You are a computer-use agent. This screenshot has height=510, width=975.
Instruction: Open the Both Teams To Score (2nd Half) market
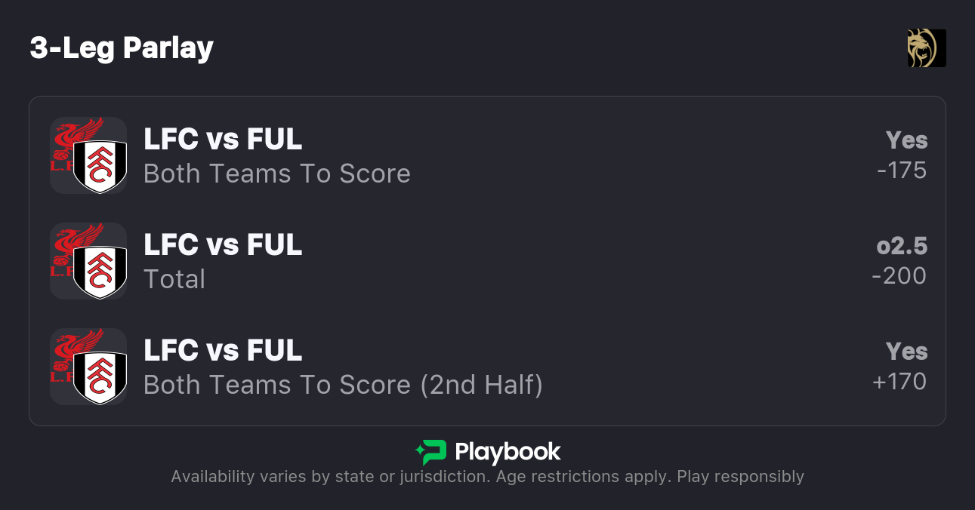[343, 385]
